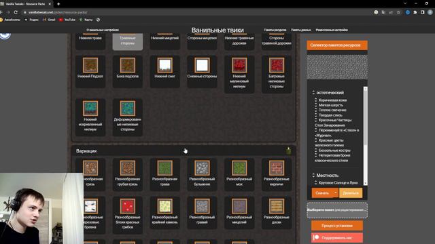The height and width of the screenshot is (244, 435).
Task: Collapse the Вариация category header
Action: tap(184, 150)
